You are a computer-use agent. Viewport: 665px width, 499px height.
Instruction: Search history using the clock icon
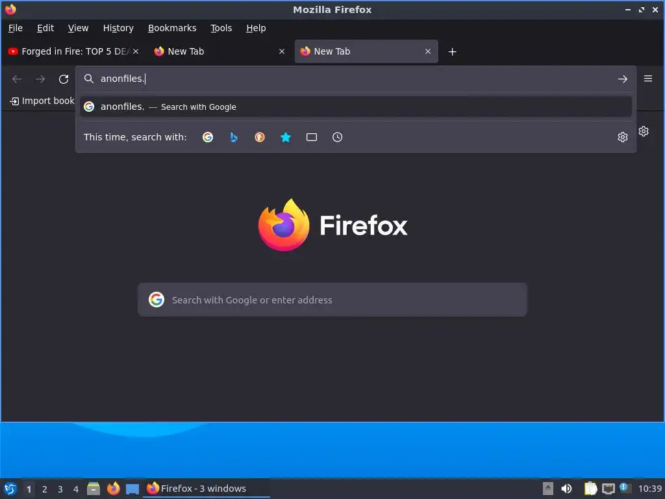point(337,137)
